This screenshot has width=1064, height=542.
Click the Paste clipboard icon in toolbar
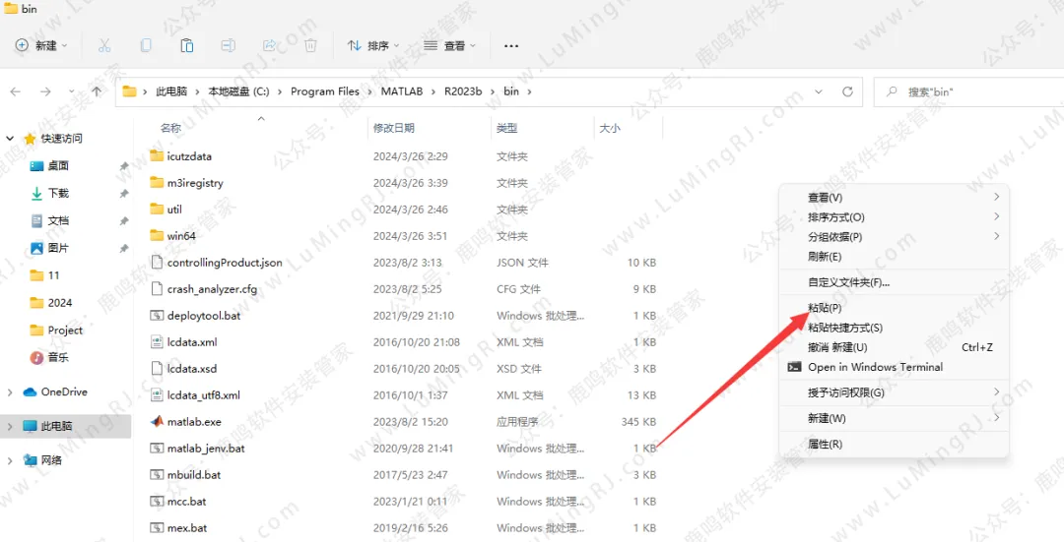tap(186, 45)
